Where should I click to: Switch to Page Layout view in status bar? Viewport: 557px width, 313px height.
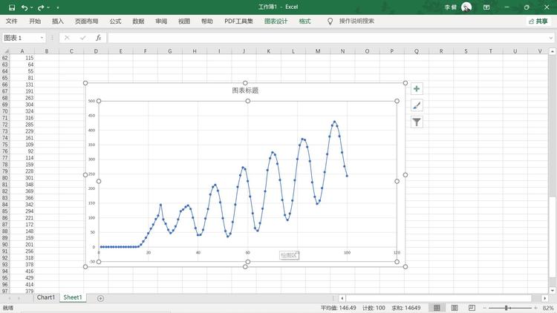(455, 308)
